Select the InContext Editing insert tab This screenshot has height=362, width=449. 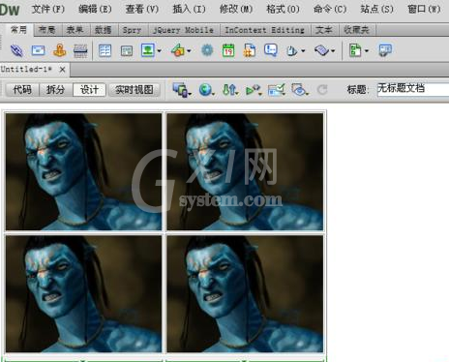(264, 30)
